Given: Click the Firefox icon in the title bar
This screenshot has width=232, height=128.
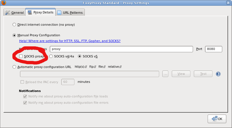Looking at the screenshot, I should [3, 3].
